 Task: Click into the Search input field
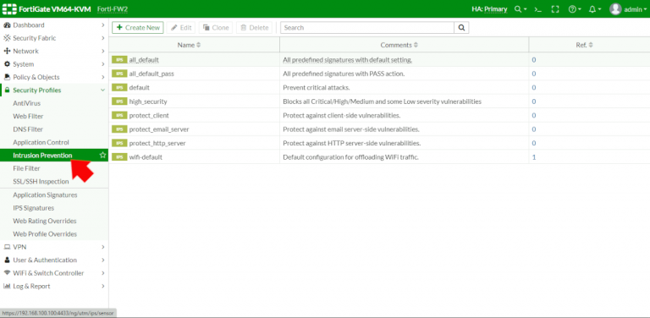pos(367,28)
